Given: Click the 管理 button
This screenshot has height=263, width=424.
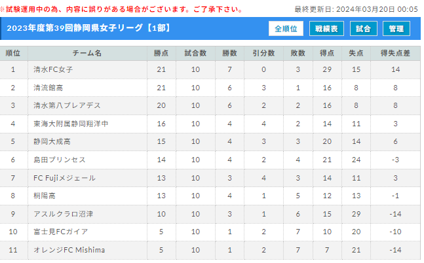Looking at the screenshot, I should [x=396, y=29].
